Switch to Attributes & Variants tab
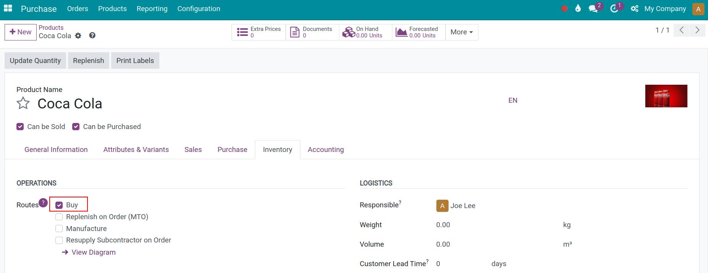 136,150
